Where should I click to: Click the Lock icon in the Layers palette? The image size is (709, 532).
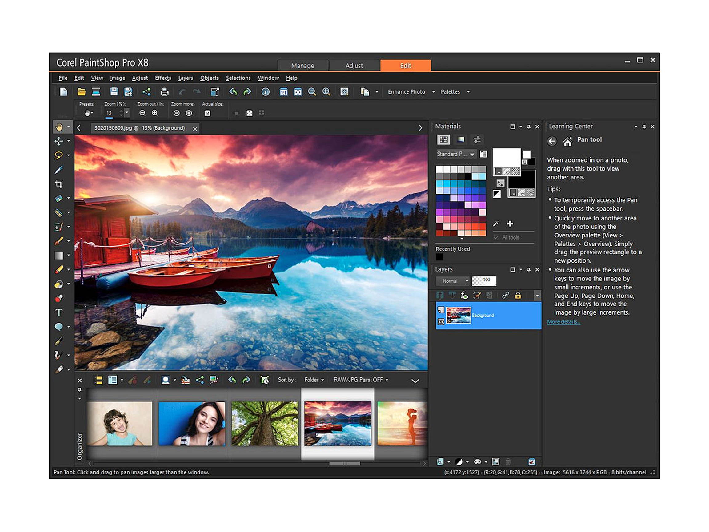[518, 295]
